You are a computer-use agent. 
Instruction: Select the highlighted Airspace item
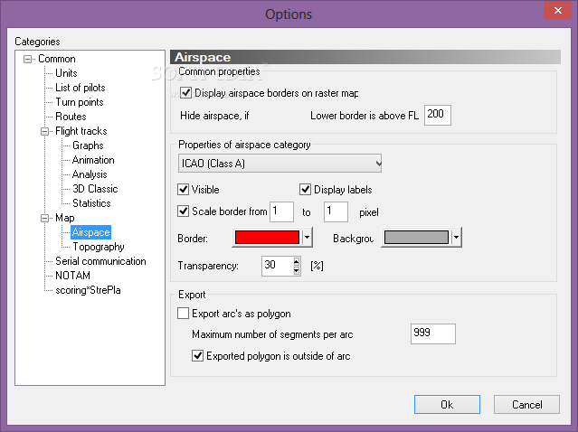(91, 232)
